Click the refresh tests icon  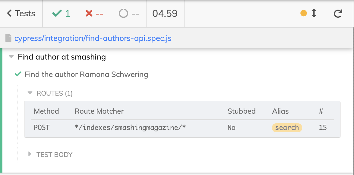coord(338,13)
